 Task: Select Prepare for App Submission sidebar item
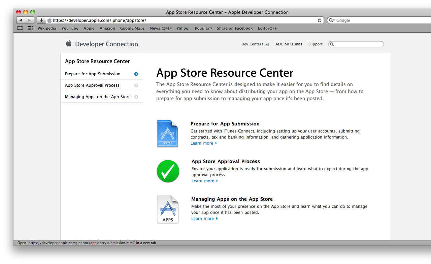pyautogui.click(x=102, y=74)
